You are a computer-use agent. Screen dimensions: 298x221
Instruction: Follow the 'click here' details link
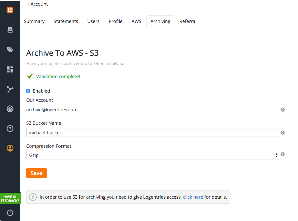(193, 197)
